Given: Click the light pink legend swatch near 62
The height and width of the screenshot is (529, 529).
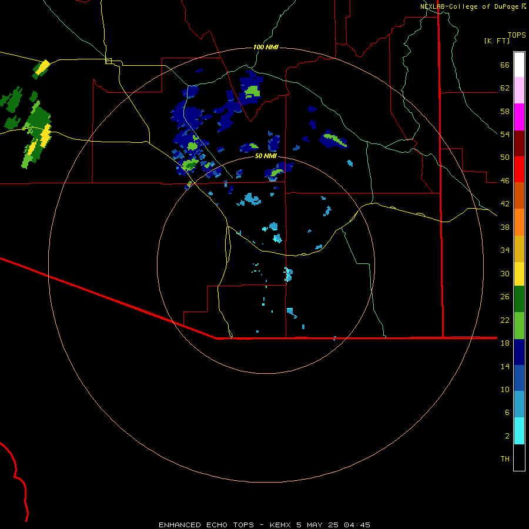Looking at the screenshot, I should (519, 90).
